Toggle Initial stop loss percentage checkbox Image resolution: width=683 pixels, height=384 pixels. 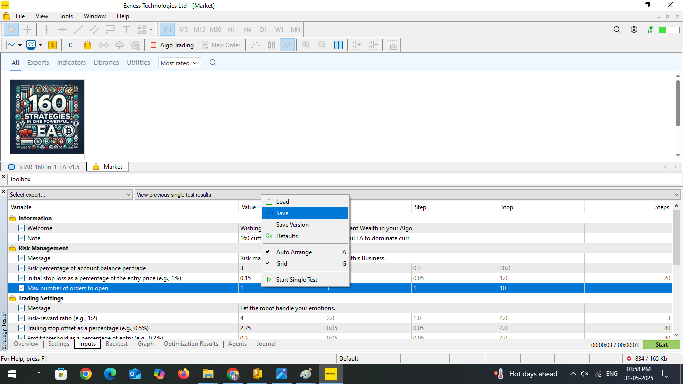[x=22, y=278]
